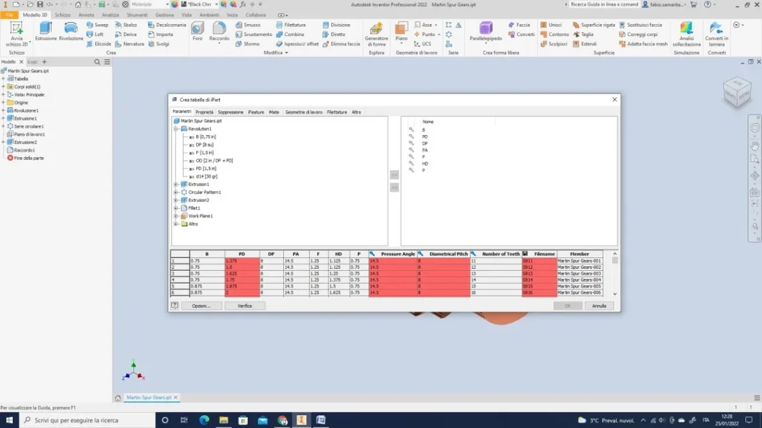Open the Strumenti ribbon tab
Screen dimensions: 762x428
tap(137, 15)
